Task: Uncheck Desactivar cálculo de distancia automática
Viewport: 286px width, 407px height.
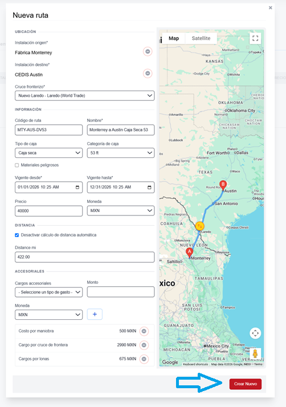Action: (17, 235)
